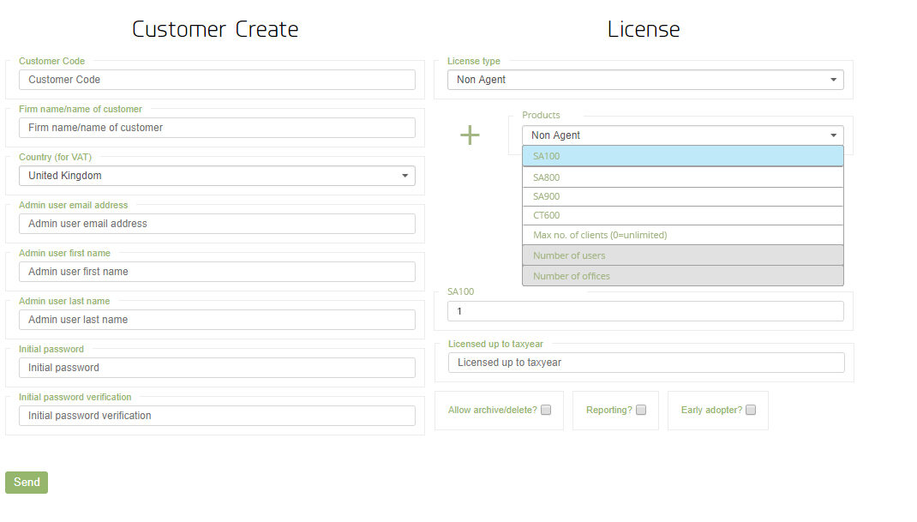Focus the Licensed up to taxyear input
This screenshot has height=522, width=917.
[646, 363]
